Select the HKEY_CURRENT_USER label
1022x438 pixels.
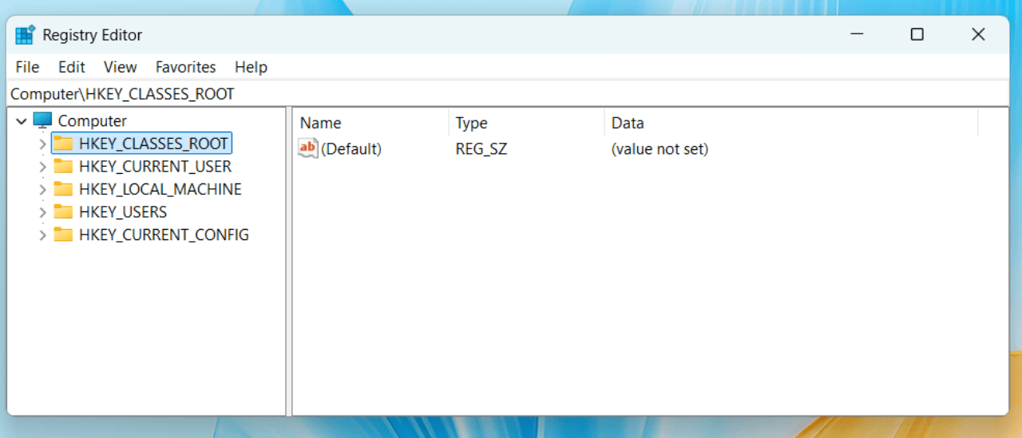[155, 167]
